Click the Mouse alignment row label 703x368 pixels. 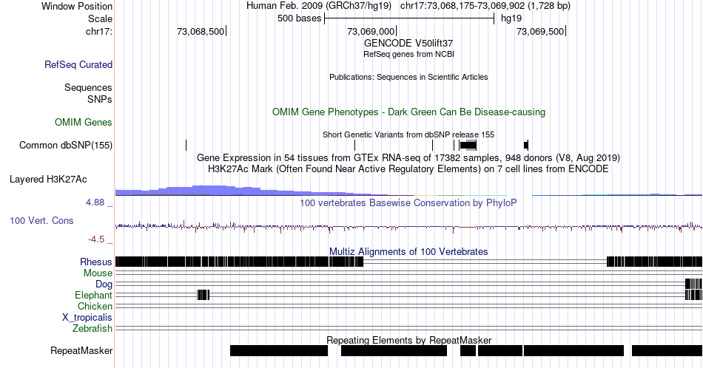(x=98, y=273)
